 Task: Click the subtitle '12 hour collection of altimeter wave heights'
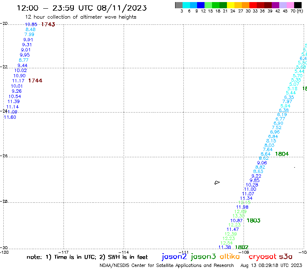[80, 17]
